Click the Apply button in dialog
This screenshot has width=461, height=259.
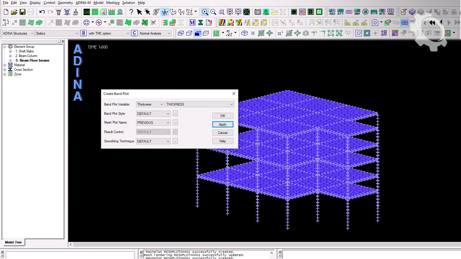(x=223, y=124)
